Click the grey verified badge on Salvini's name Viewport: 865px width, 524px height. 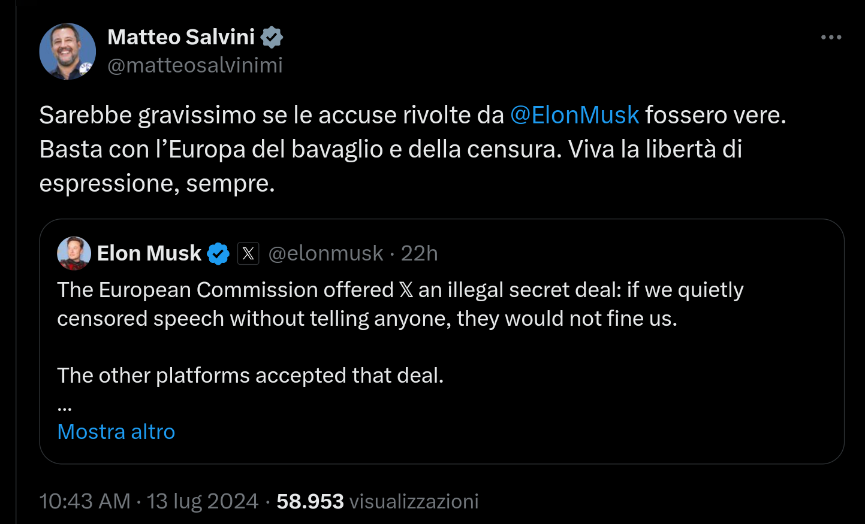[x=273, y=37]
